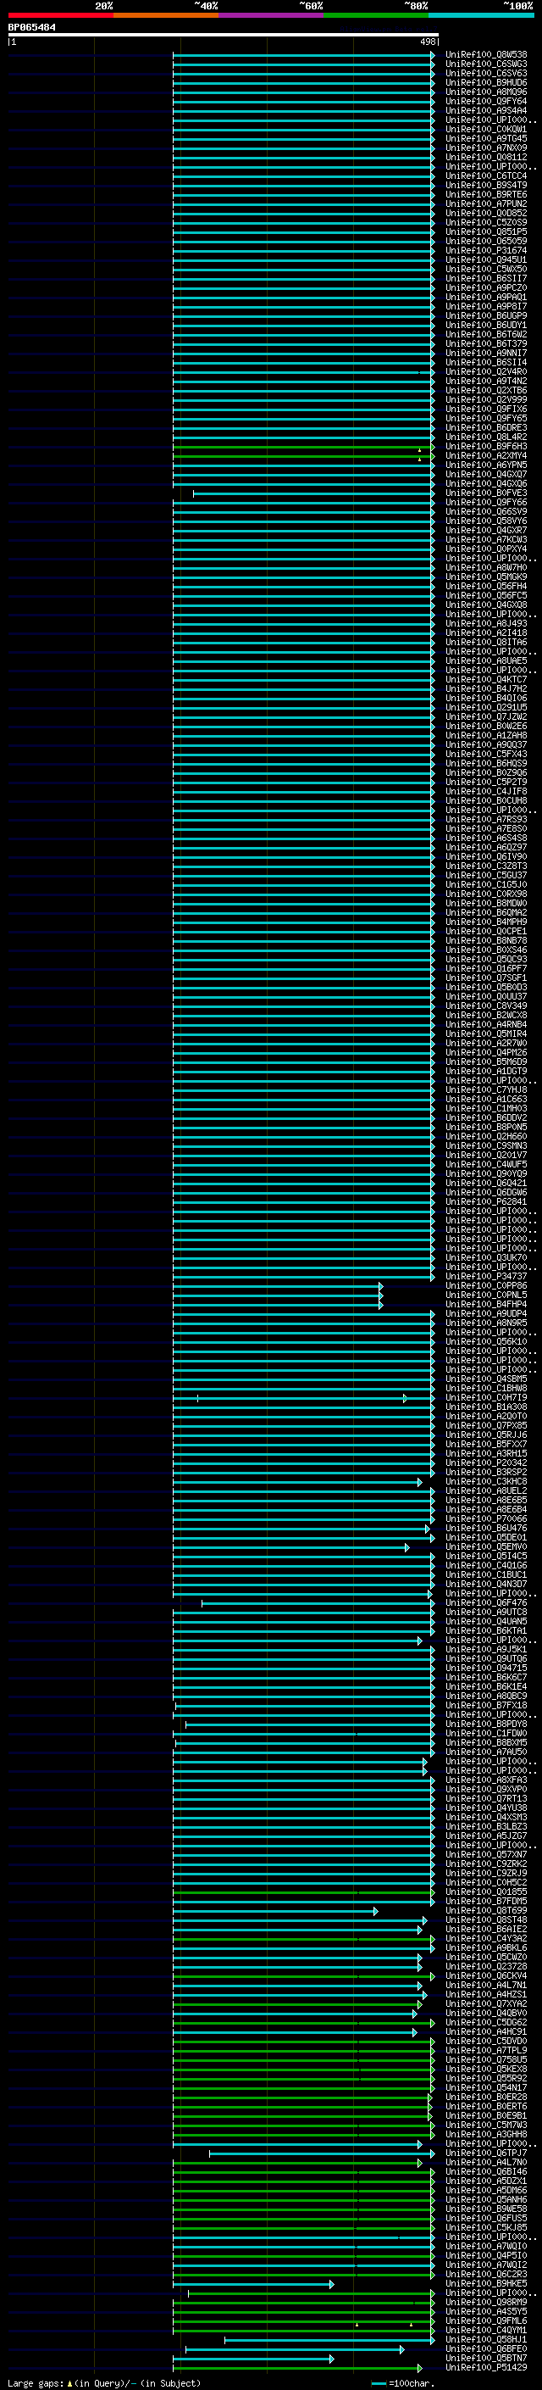Click label UniRef100_A4HZS1
The width and height of the screenshot is (542, 2390).
click(x=485, y=1995)
